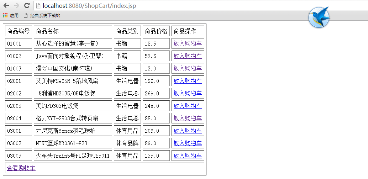Open the 经典系统下载站 bookmark
Image resolution: width=368 pixels, height=179 pixels.
tap(42, 16)
